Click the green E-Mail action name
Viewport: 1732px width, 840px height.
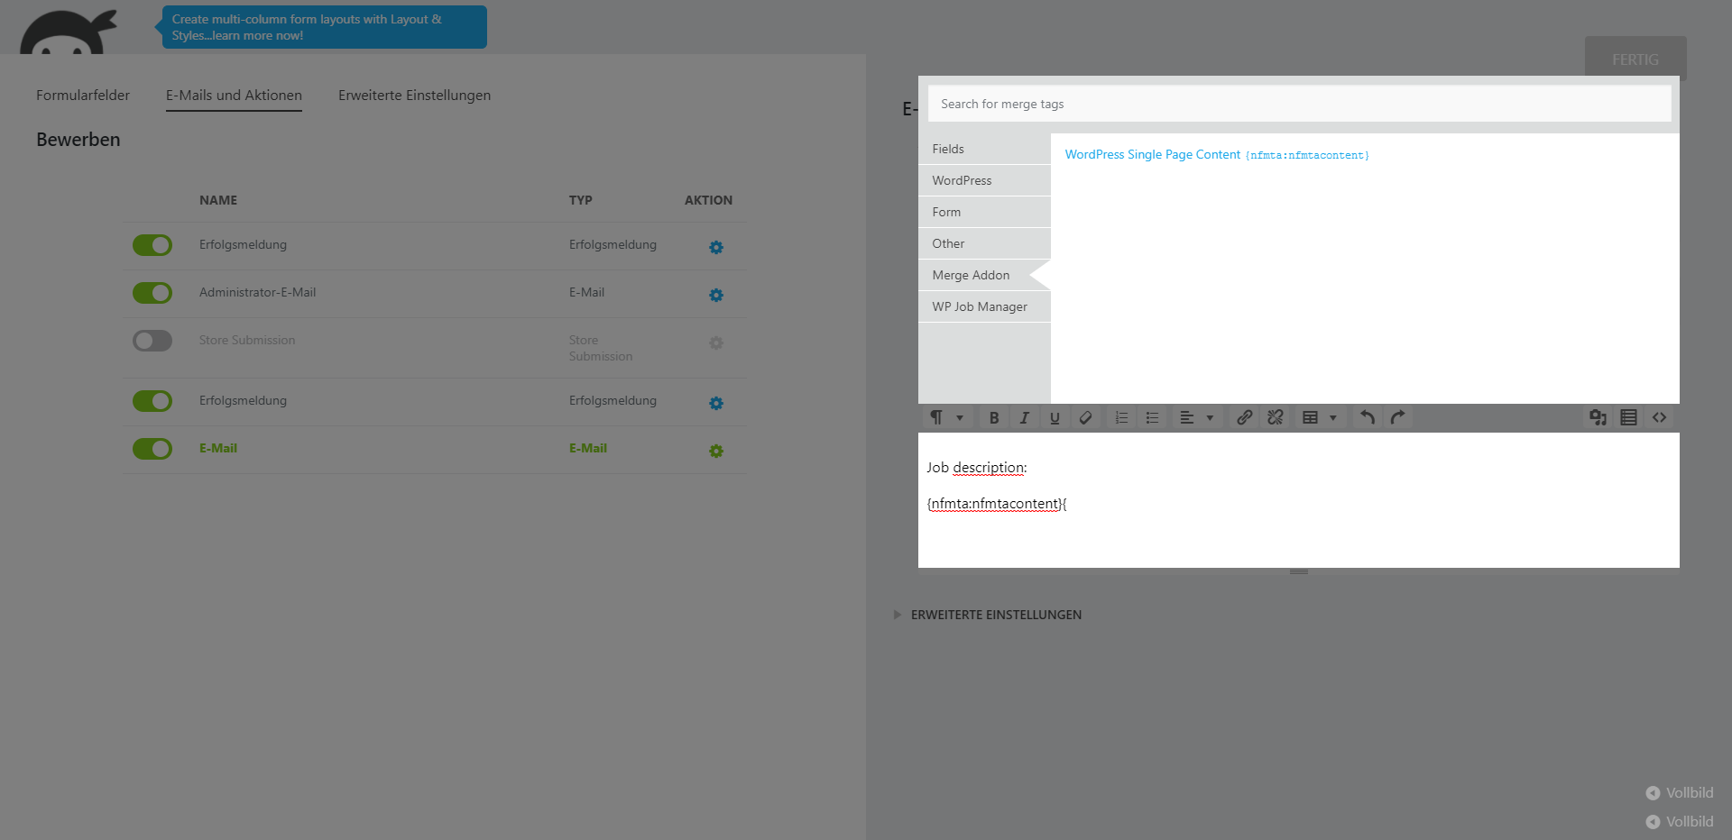(x=218, y=449)
